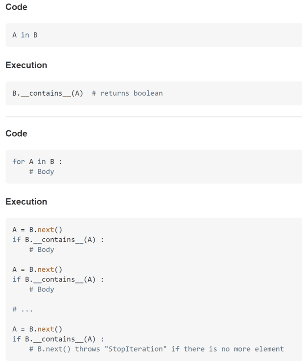The image size is (302, 361).
Task: Click "B.__contains__(A)" before the returns boolean comment
Action: point(48,93)
